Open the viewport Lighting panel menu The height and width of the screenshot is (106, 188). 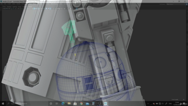click(15, 7)
